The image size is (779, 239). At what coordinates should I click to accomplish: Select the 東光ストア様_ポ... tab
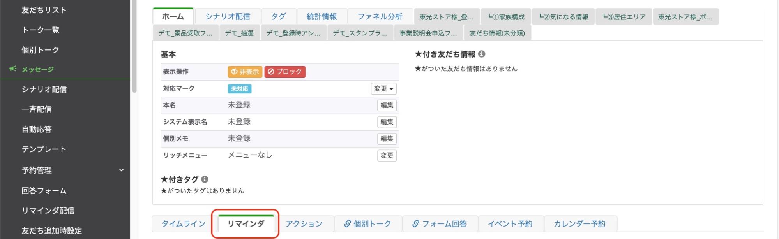[x=685, y=17]
